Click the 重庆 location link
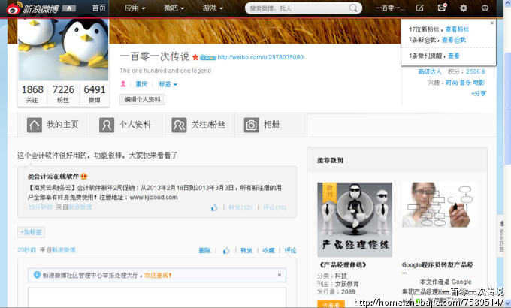The height and width of the screenshot is (308, 511). pos(141,84)
